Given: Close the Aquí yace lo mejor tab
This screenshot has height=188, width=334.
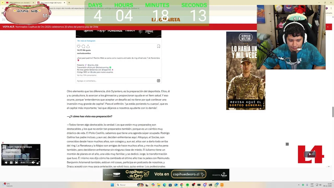Looking at the screenshot, I should [64, 3].
